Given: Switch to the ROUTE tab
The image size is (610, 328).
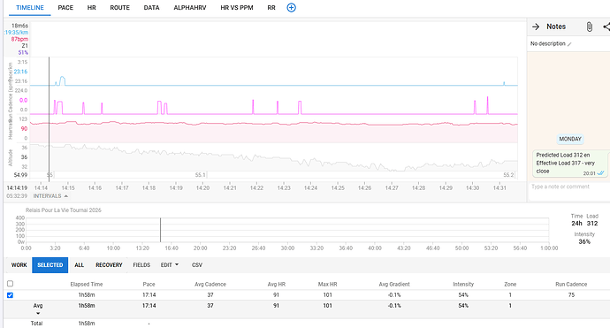Looking at the screenshot, I should 120,8.
